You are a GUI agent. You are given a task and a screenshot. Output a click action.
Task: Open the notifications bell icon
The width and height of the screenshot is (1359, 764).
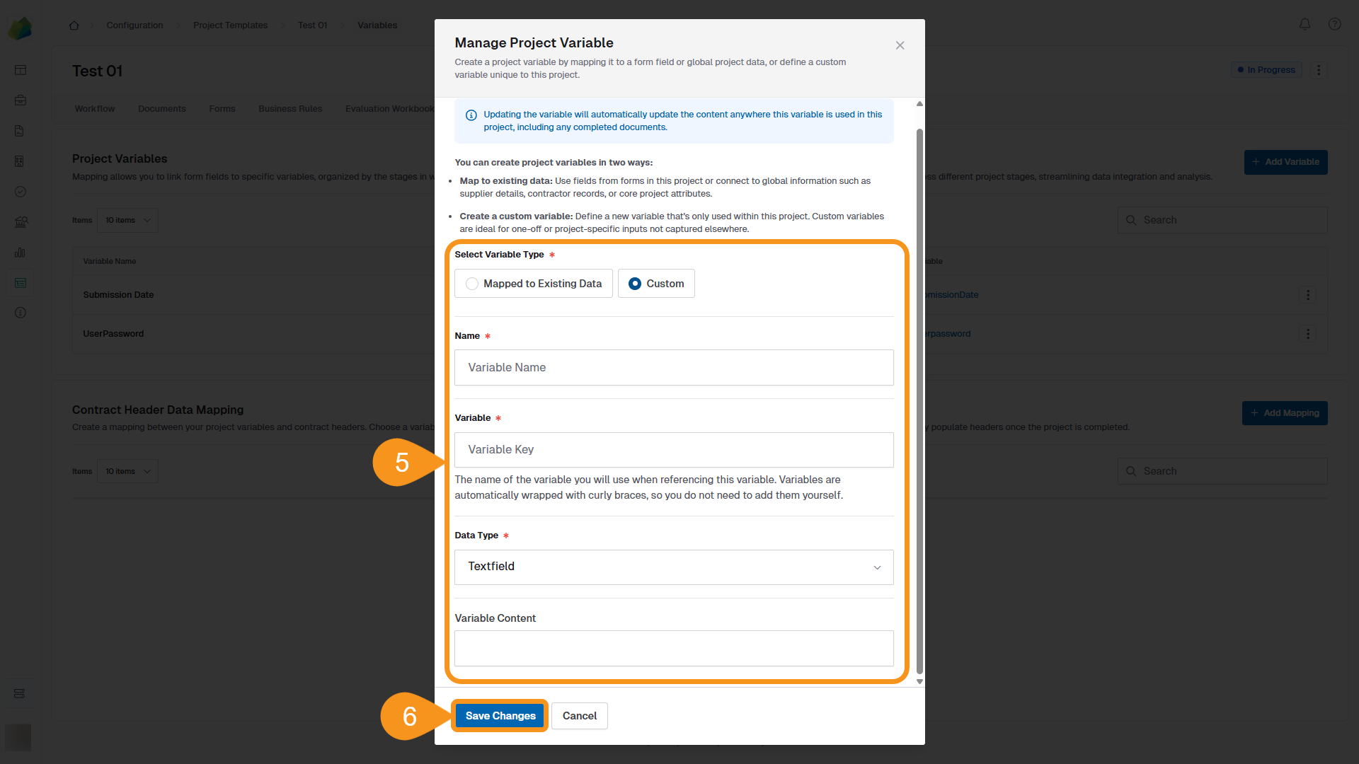[1304, 24]
